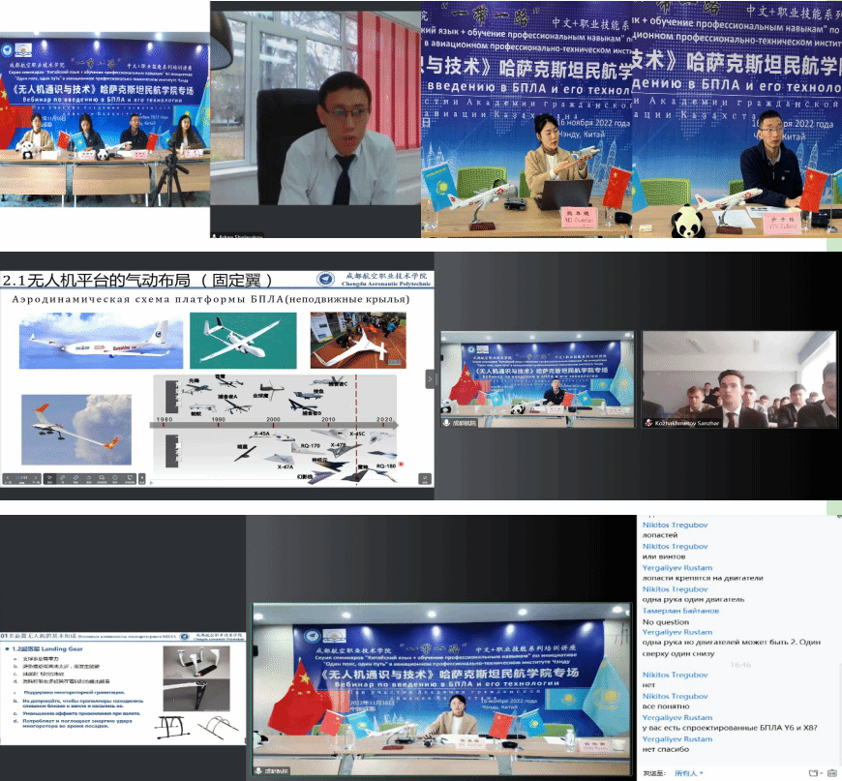Click the send file icon in chat
This screenshot has width=842, height=781.
814,773
